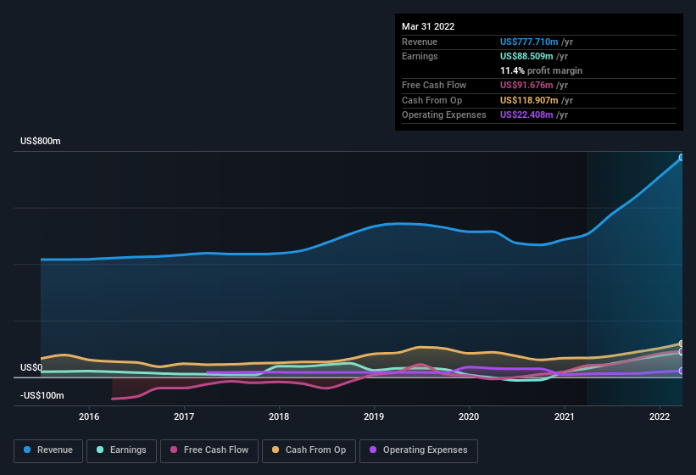696x475 pixels.
Task: Click the 2017 x-axis label
Action: (184, 416)
